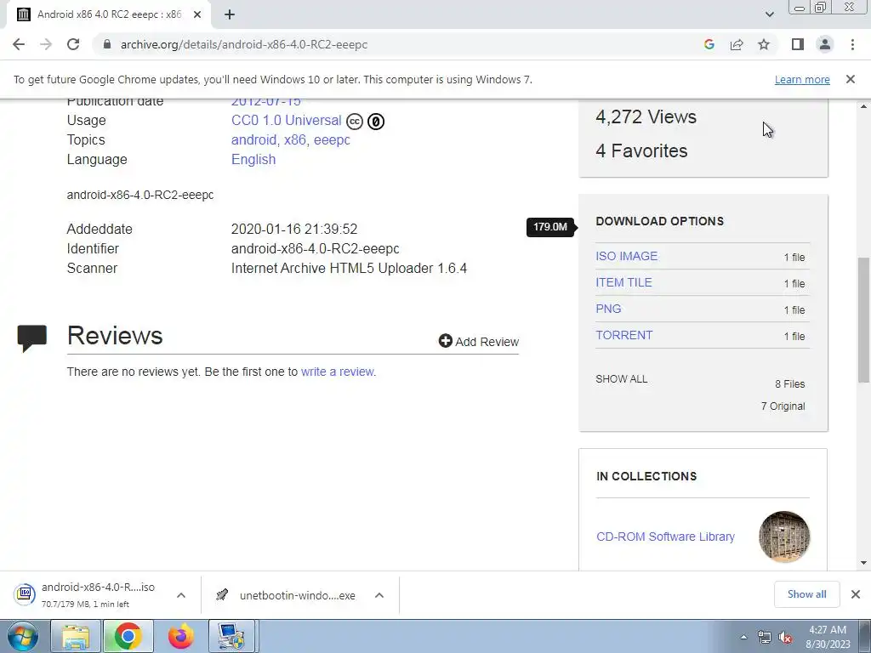Click the Add Review plus icon
Viewport: 871px width, 653px height.
click(x=446, y=341)
